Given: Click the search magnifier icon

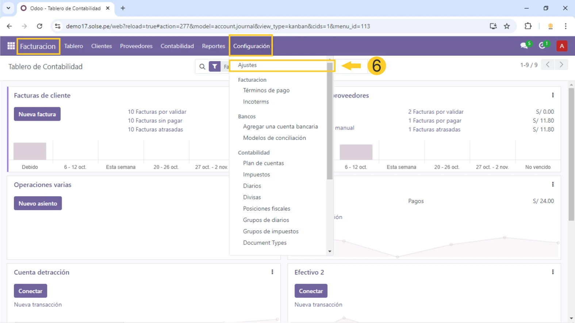Looking at the screenshot, I should click(x=202, y=66).
